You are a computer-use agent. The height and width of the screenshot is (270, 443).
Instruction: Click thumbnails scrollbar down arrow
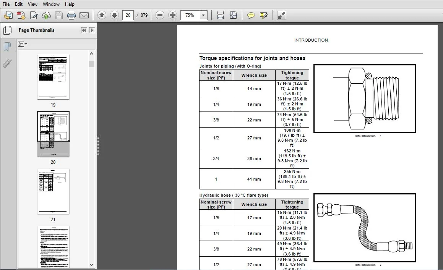(x=91, y=265)
